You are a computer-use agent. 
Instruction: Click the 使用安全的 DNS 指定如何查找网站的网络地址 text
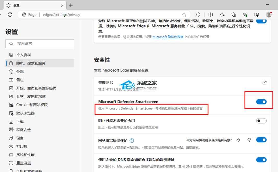click(136, 160)
